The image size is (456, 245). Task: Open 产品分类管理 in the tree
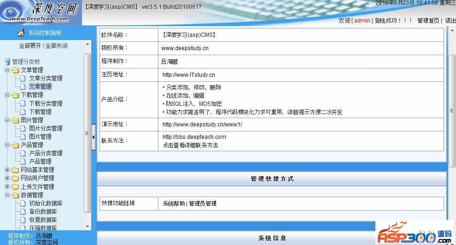pyautogui.click(x=46, y=153)
